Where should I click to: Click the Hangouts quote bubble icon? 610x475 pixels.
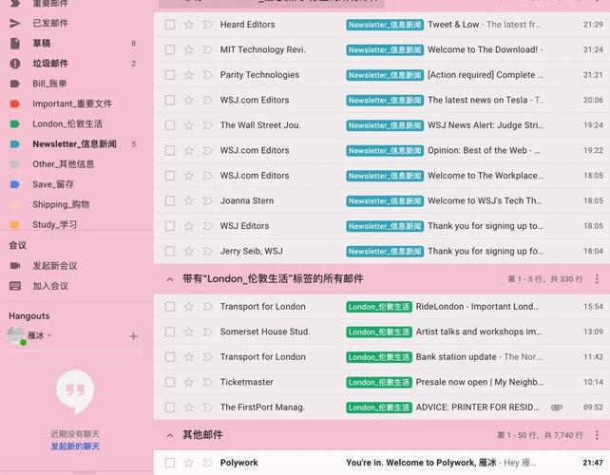75,391
